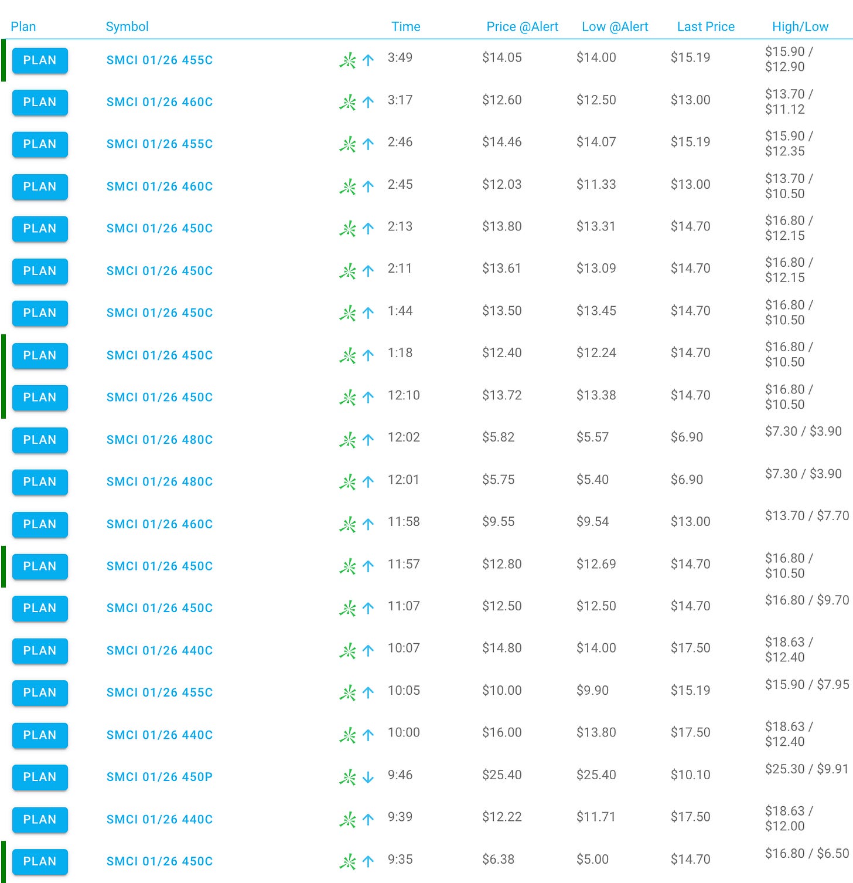Select the $6.38 Price @Alert value
The height and width of the screenshot is (883, 853).
tap(499, 860)
